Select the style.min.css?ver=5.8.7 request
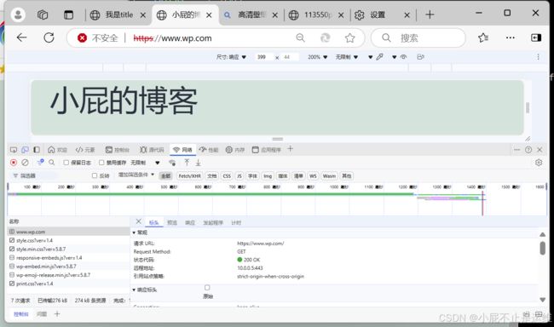554x327 pixels. coord(68,249)
